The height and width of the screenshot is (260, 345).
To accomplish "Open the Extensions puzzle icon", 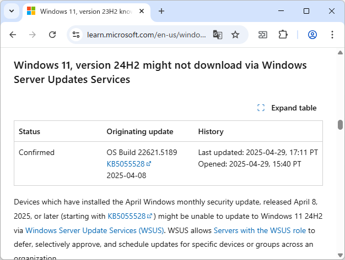I will 283,35.
